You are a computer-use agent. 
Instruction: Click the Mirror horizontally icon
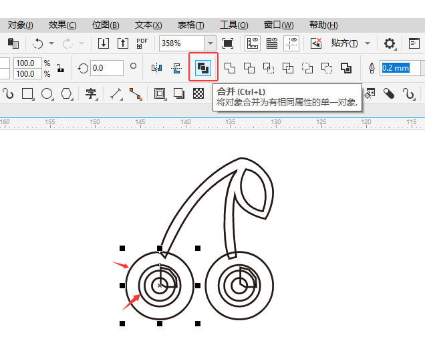(157, 68)
